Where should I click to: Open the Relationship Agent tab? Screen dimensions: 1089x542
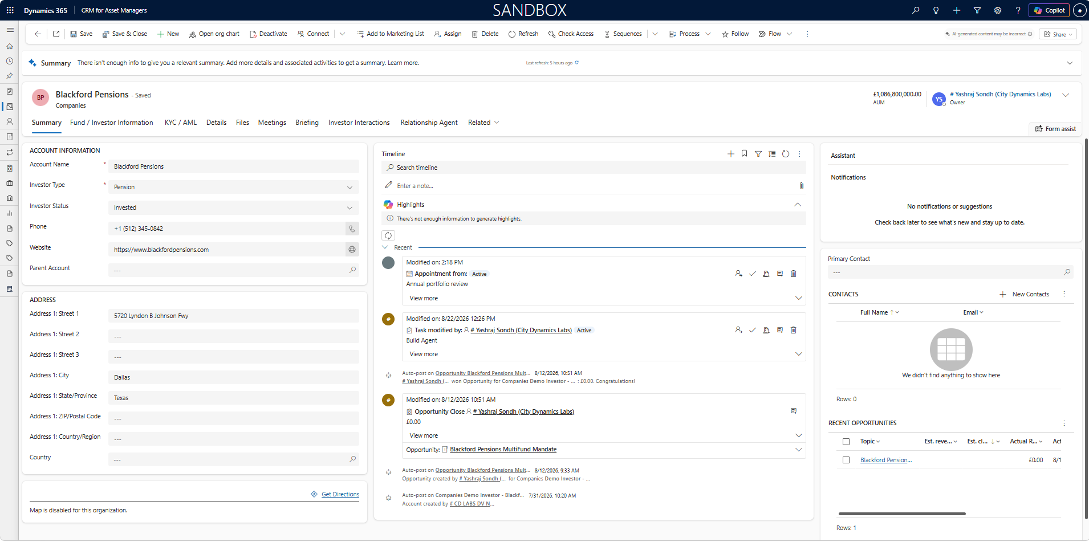pos(429,123)
